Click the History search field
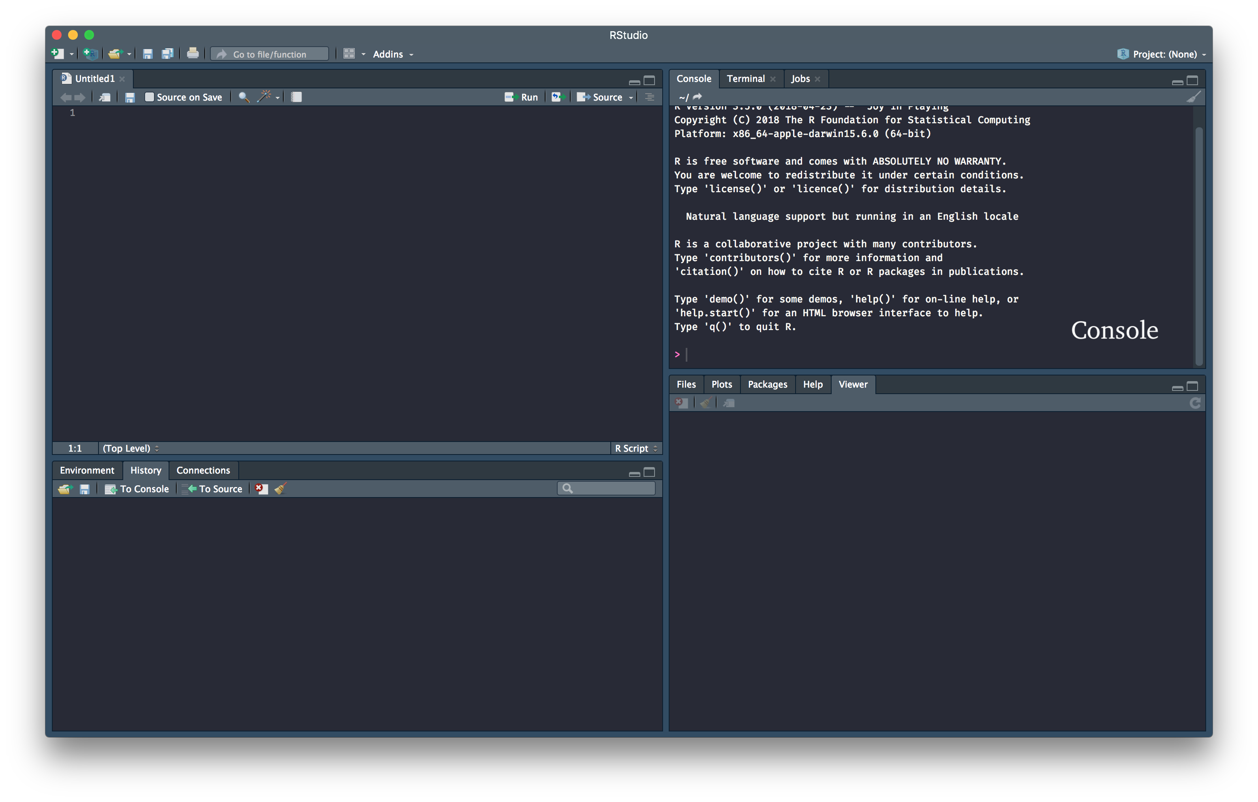Screen dimensions: 1258x802 click(x=606, y=488)
